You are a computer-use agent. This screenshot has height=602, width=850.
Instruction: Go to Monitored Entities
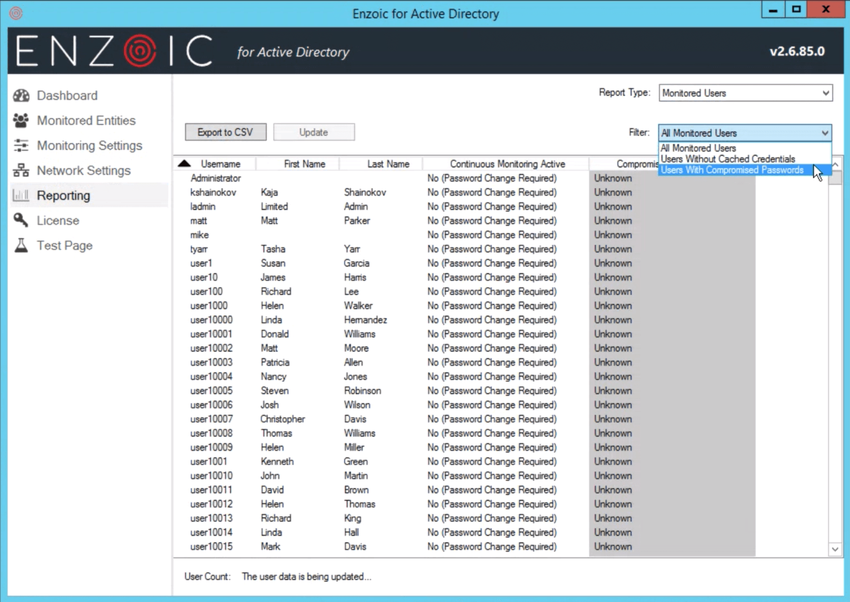pos(86,121)
